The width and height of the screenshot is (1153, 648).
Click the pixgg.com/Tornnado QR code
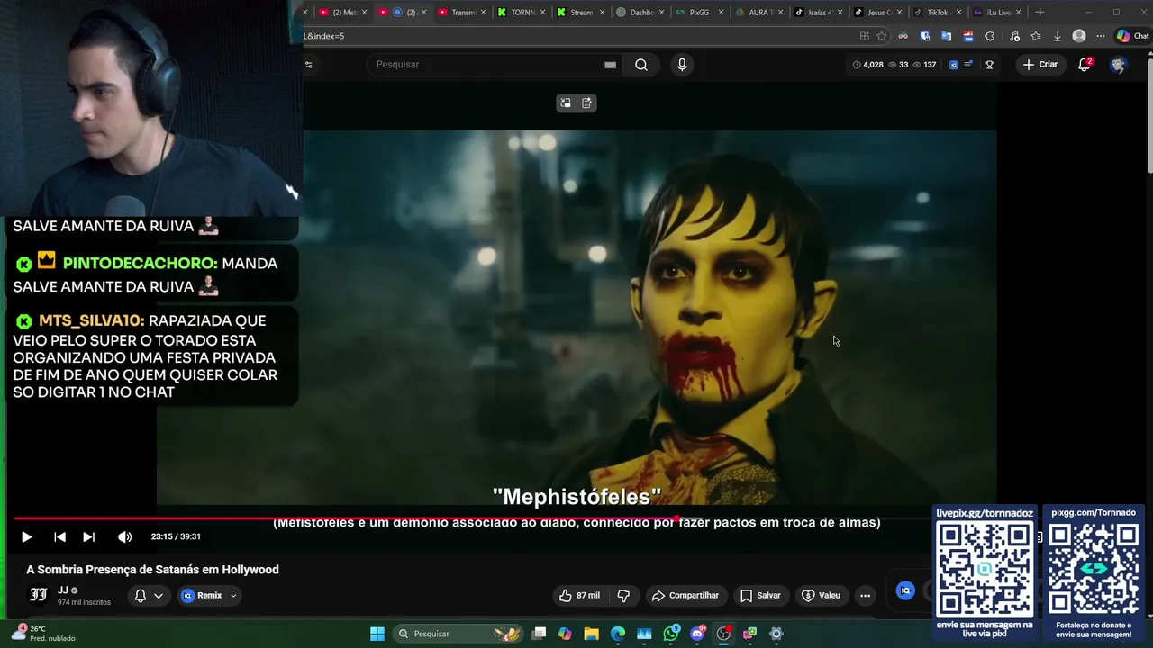point(1094,569)
